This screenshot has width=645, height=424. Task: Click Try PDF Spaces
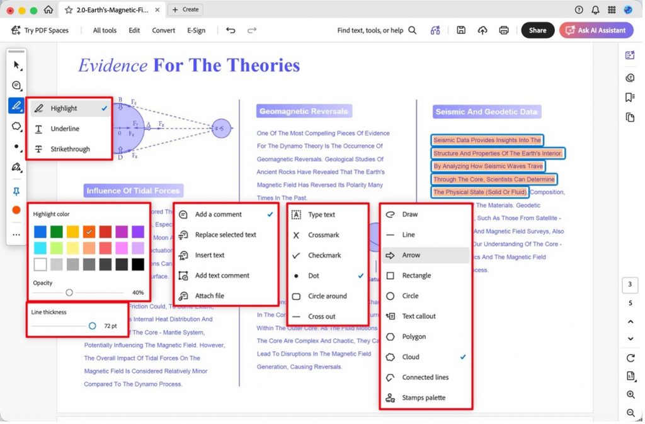pyautogui.click(x=40, y=30)
